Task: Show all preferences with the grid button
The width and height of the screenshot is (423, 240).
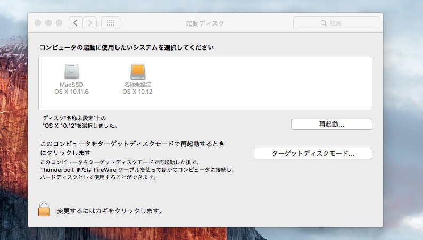Action: (x=111, y=23)
